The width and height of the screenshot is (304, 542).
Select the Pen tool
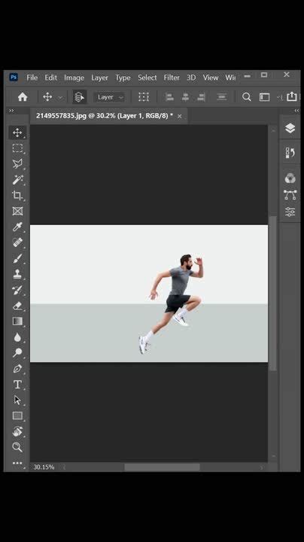coord(17,368)
